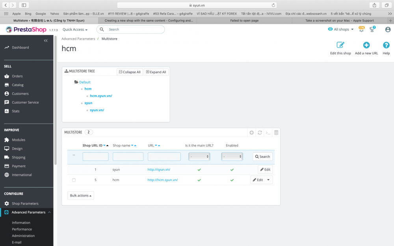Open the notifications bell icon
The image size is (394, 246).
[x=361, y=30]
